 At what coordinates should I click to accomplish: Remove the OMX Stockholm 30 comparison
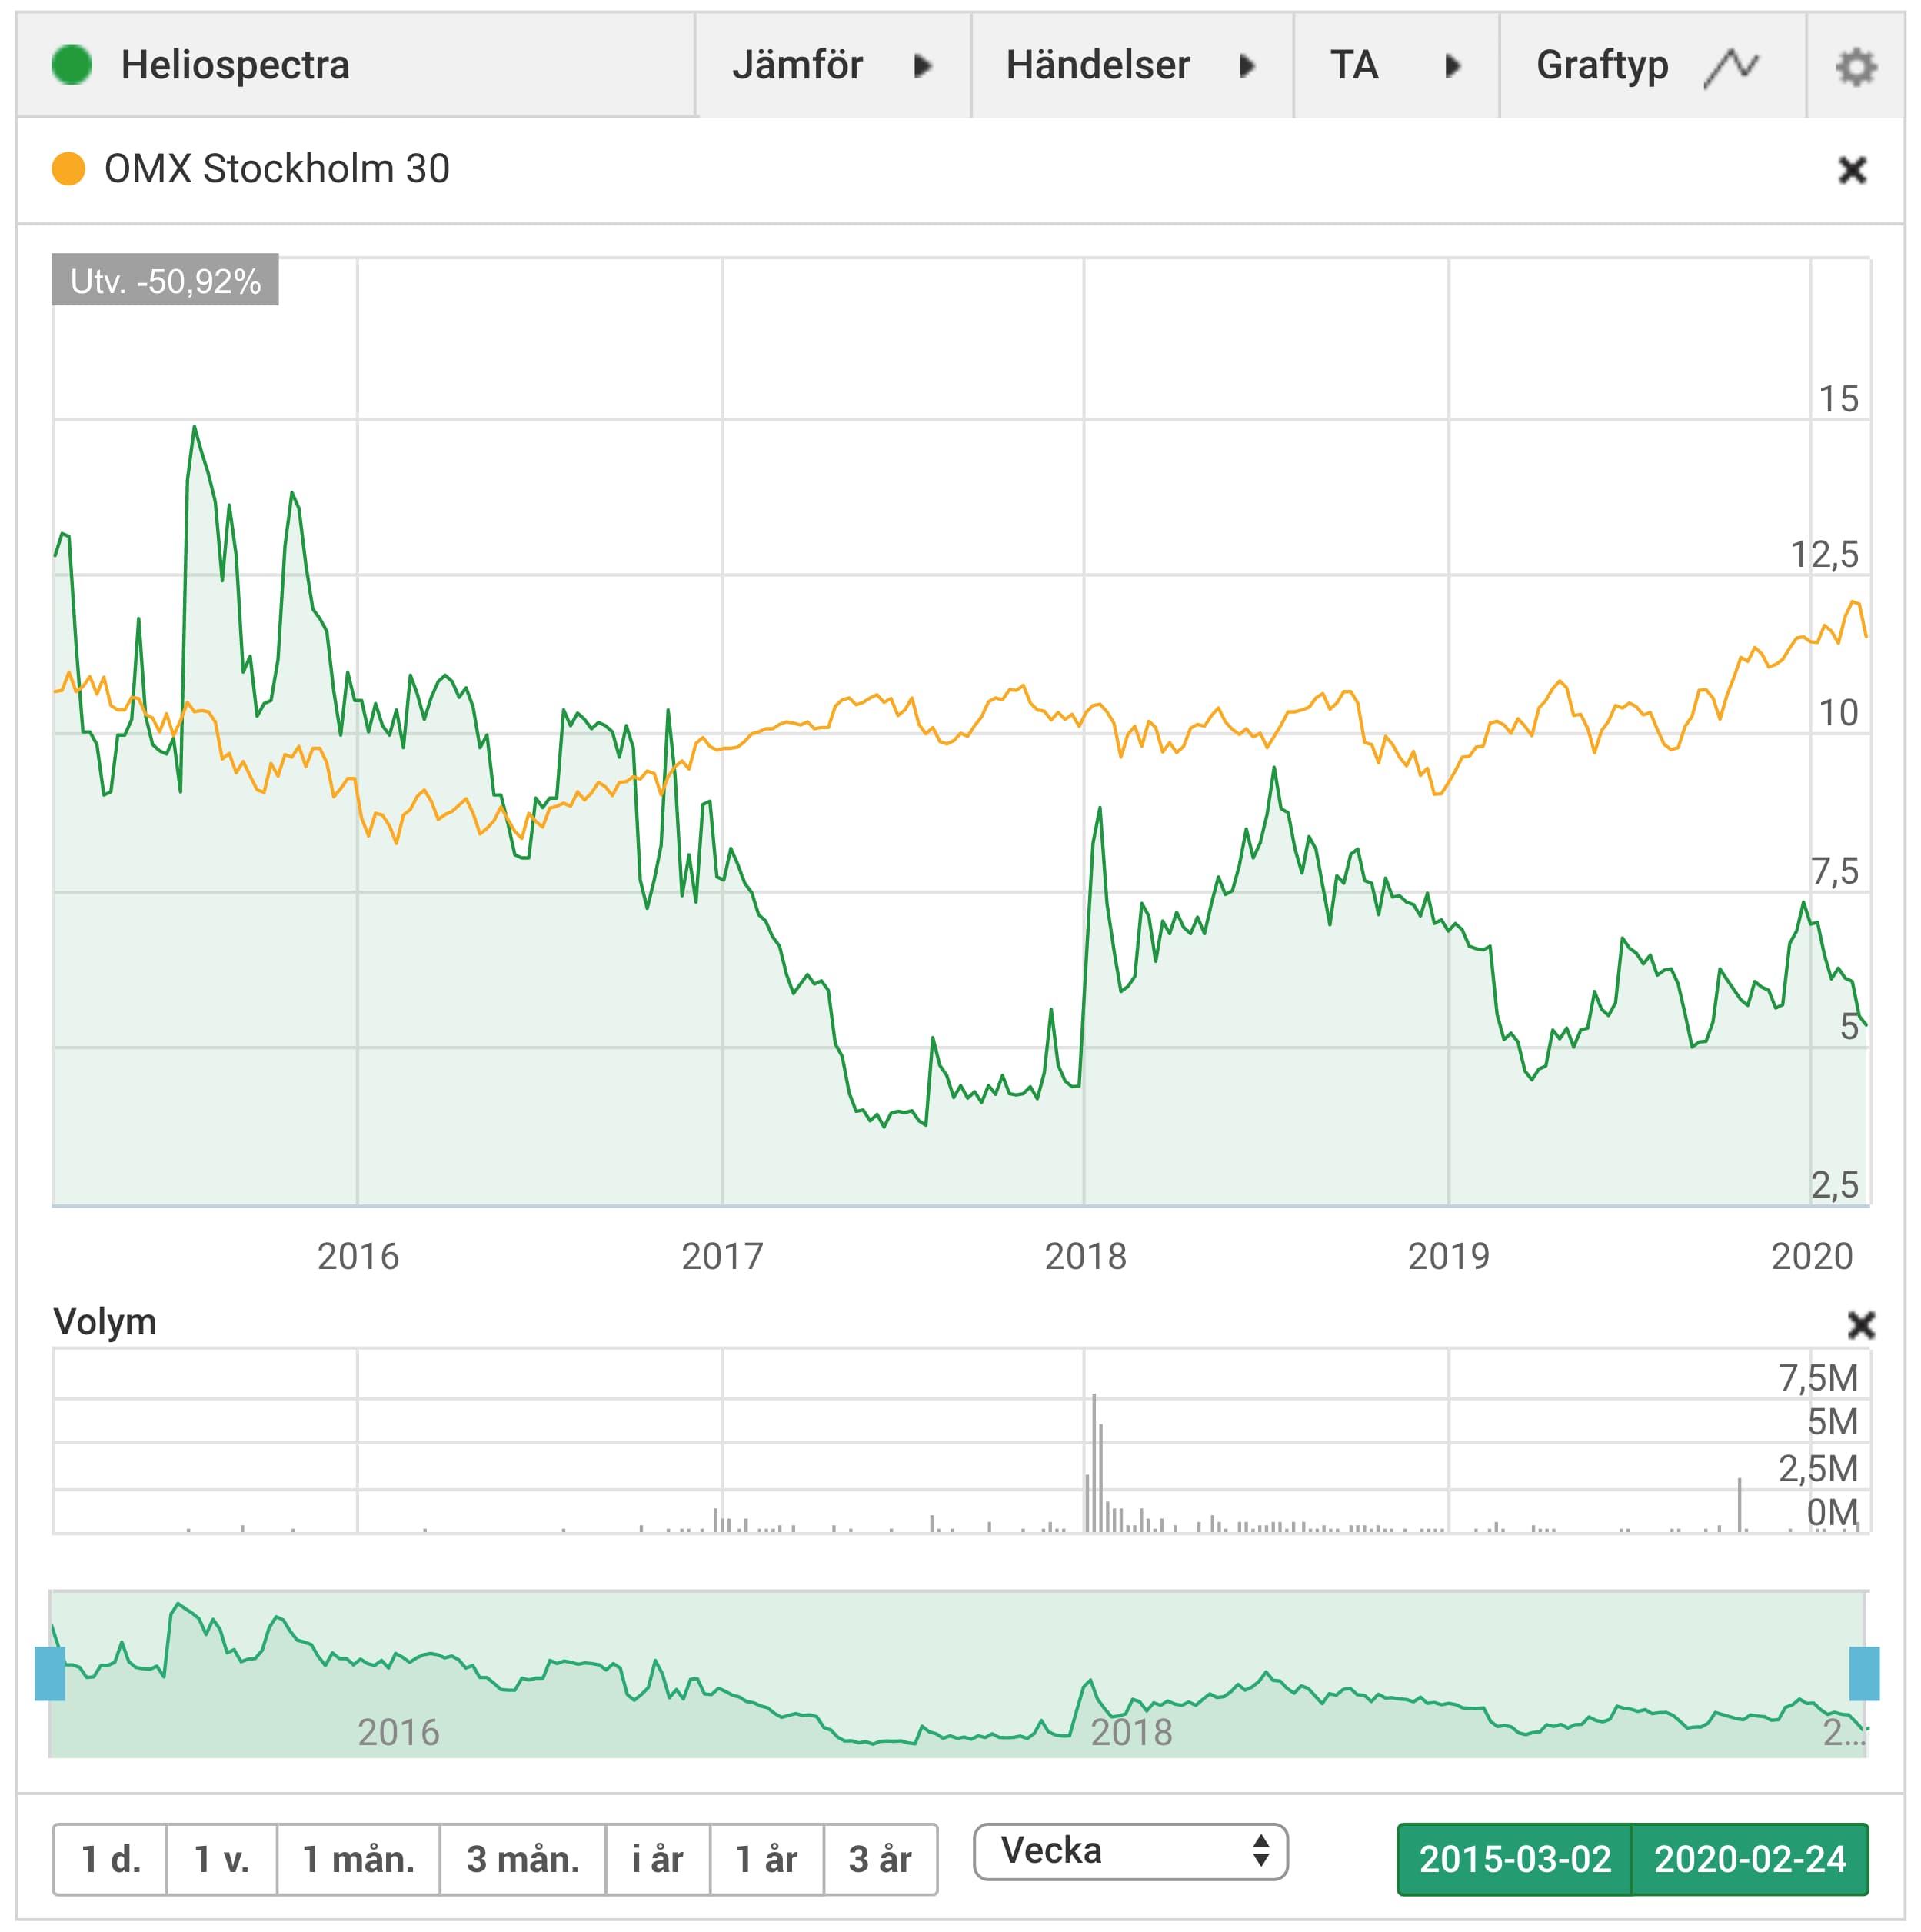1852,170
